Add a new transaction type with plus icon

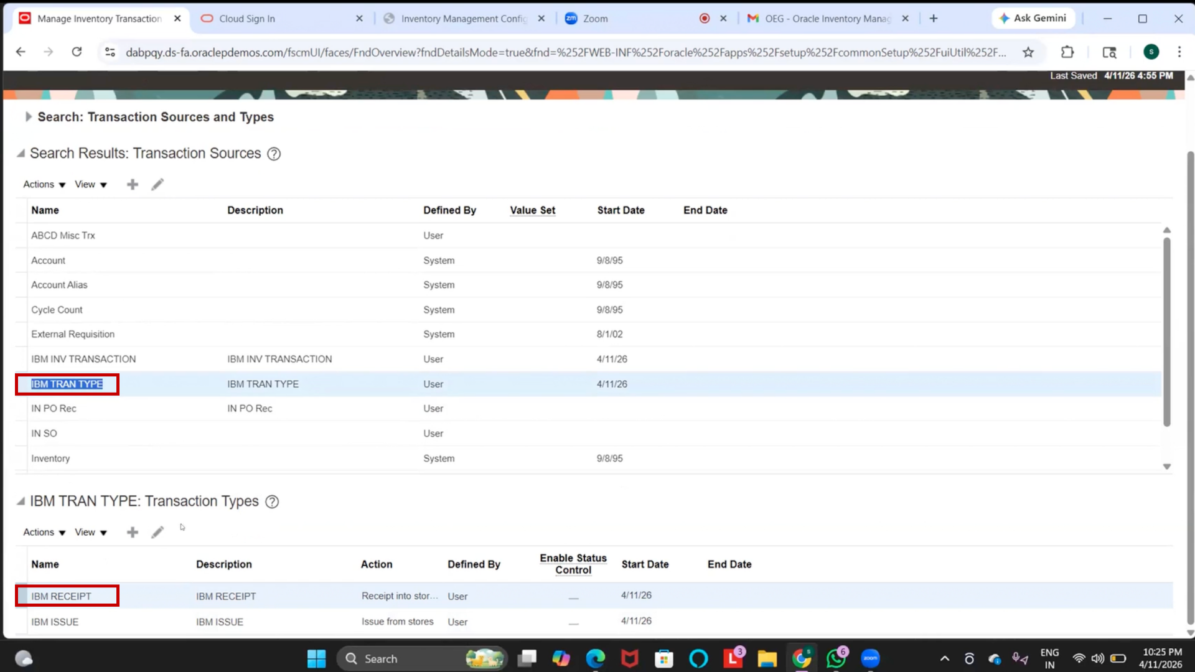132,532
